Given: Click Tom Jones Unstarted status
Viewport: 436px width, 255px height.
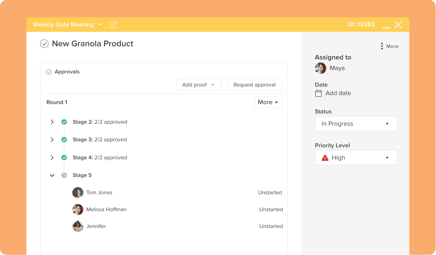Looking at the screenshot, I should (x=270, y=193).
